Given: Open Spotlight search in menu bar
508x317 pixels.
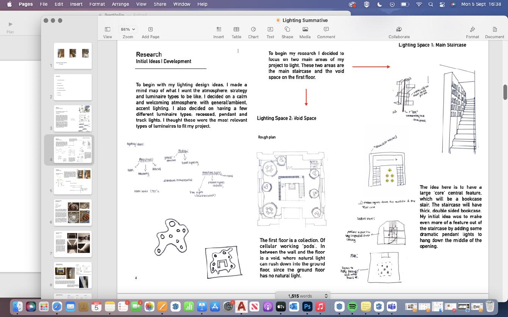Looking at the screenshot, I should (430, 4).
